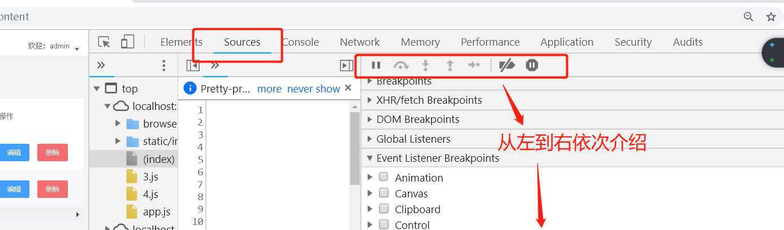Click the Step out of function icon
The width and height of the screenshot is (784, 230).
[450, 65]
